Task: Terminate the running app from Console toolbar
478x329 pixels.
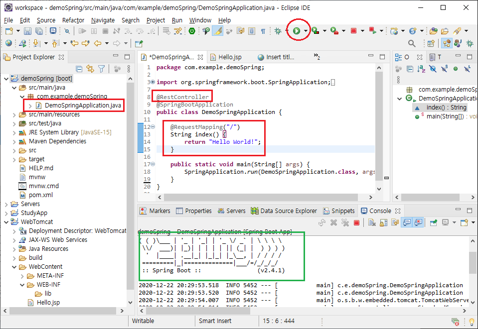Action: [x=356, y=222]
